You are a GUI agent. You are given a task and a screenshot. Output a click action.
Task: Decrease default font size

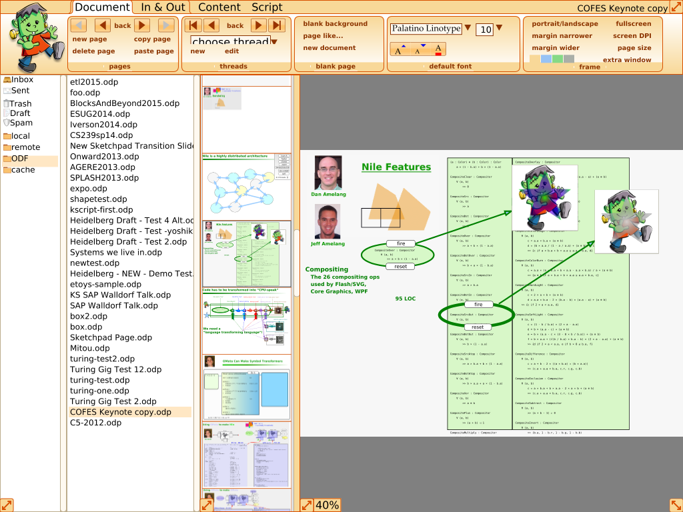pos(419,49)
